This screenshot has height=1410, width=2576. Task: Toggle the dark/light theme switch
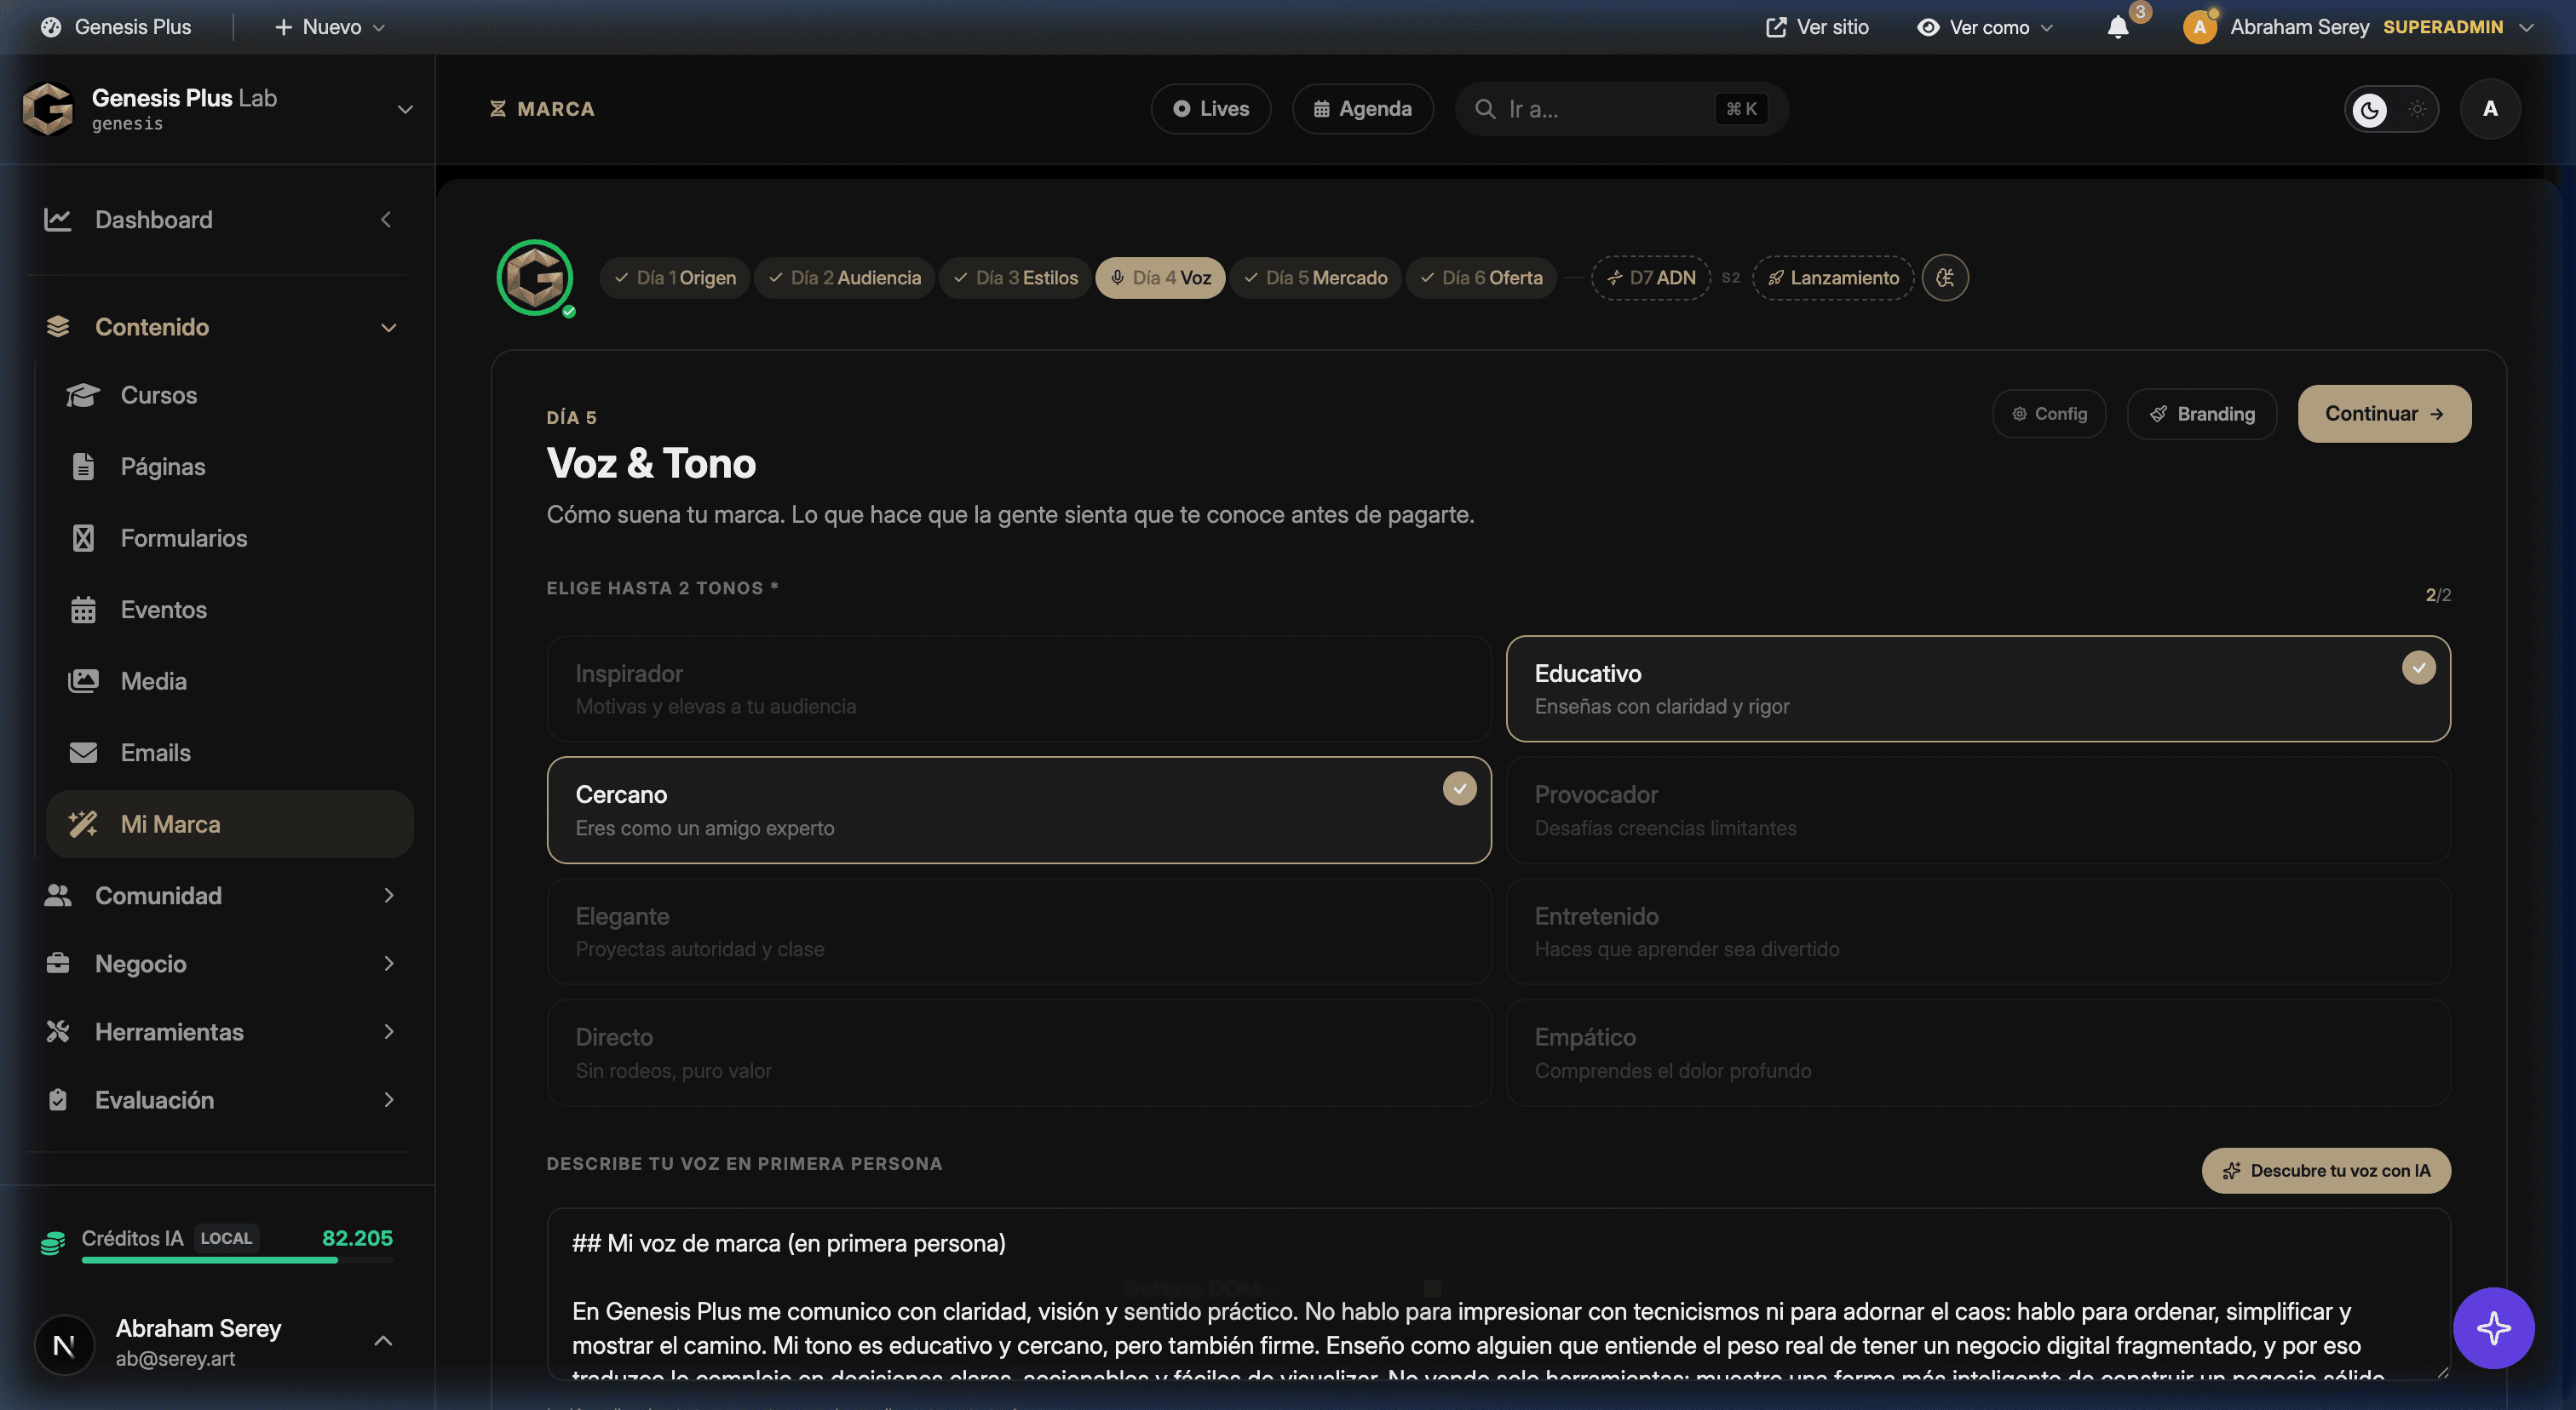2391,109
